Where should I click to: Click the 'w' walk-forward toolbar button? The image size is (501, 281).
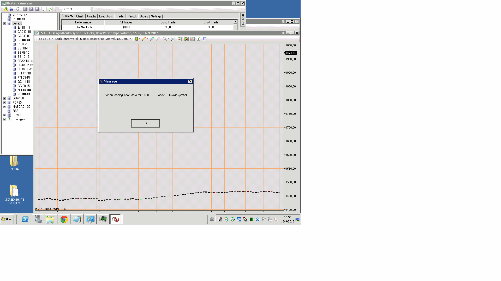tap(37, 9)
